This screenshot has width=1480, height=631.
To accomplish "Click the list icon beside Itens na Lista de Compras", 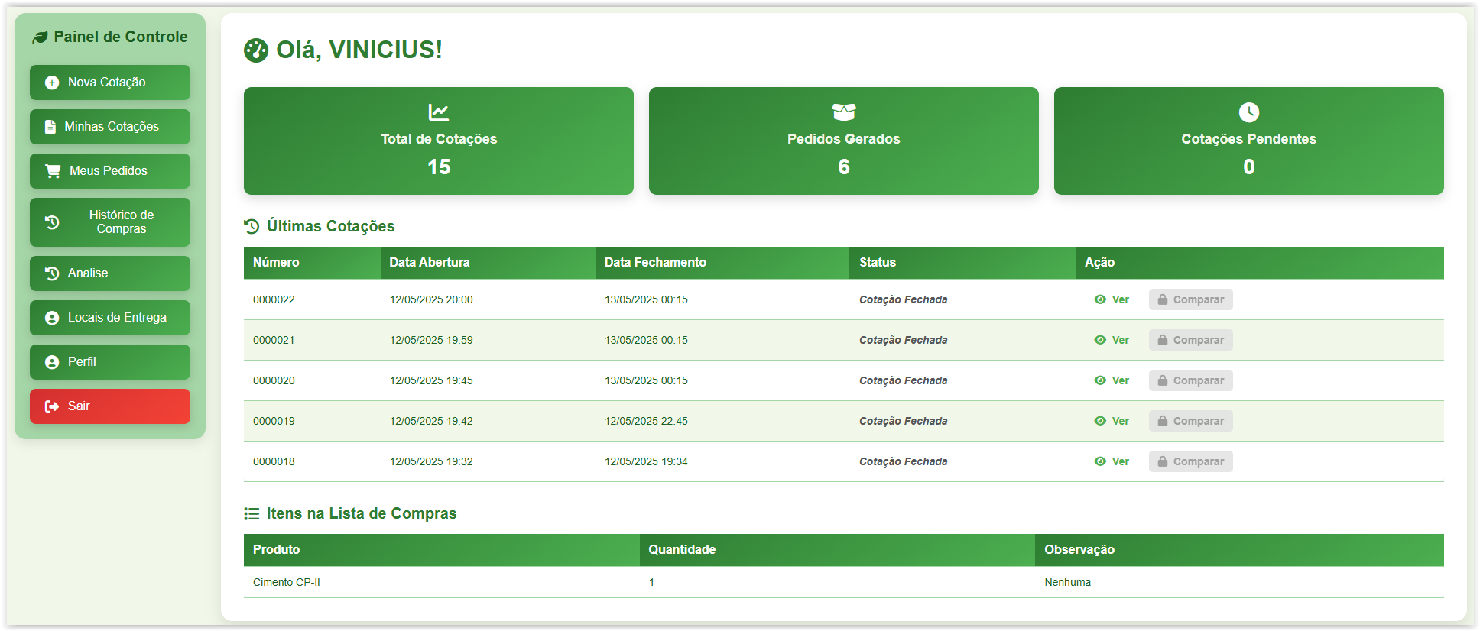I will 252,513.
